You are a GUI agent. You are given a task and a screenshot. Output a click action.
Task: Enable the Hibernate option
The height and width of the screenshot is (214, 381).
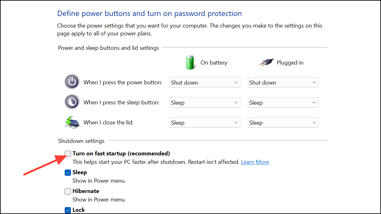[67, 191]
